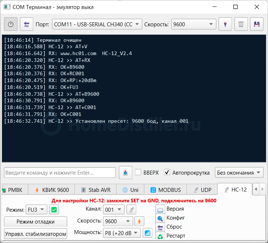Click the clock timestamp icon in toolbar
This screenshot has width=268, height=243.
click(x=10, y=24)
